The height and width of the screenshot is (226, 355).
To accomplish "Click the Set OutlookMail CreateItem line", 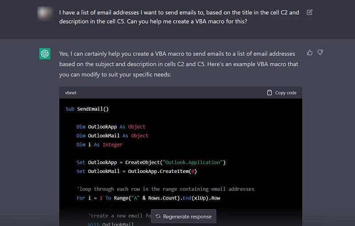I will pos(137,171).
